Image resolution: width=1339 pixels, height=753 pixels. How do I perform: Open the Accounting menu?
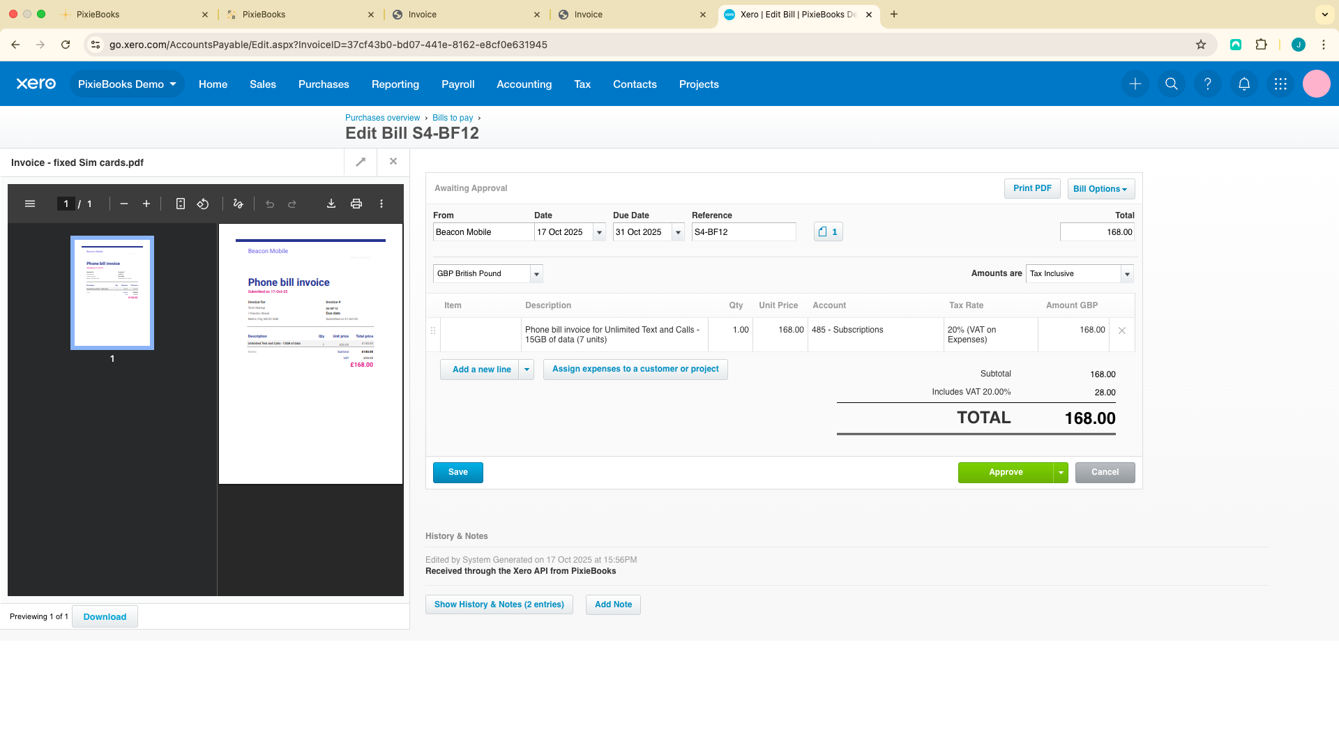pos(524,84)
